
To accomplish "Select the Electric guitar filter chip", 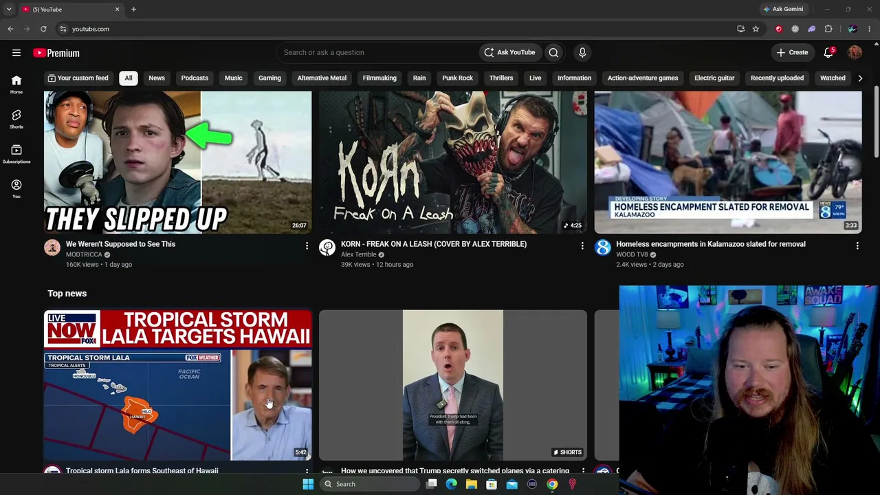I will [714, 78].
